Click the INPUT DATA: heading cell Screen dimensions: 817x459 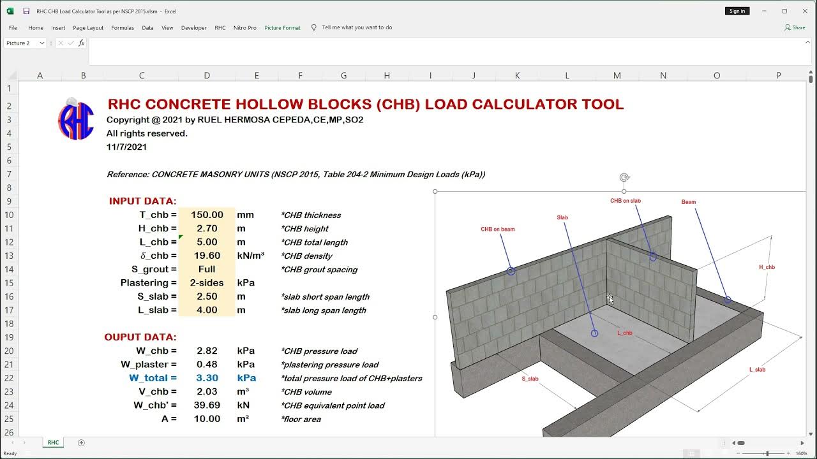click(143, 201)
